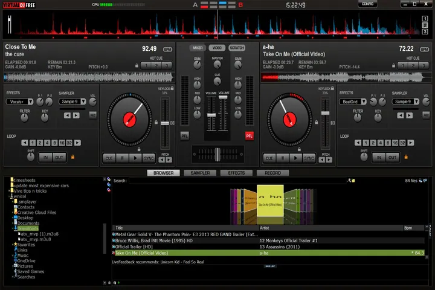Open the EFFECTS tab
Viewport: 435px width, 290px height.
[x=236, y=173]
